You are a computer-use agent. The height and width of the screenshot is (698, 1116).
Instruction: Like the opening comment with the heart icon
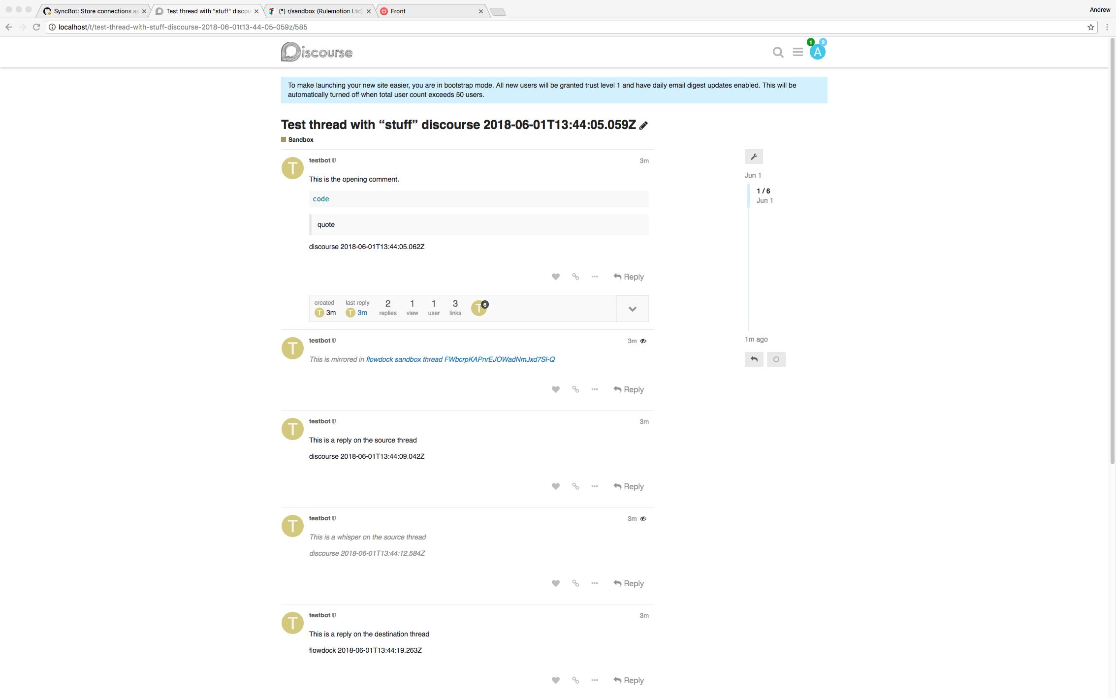[x=555, y=277]
